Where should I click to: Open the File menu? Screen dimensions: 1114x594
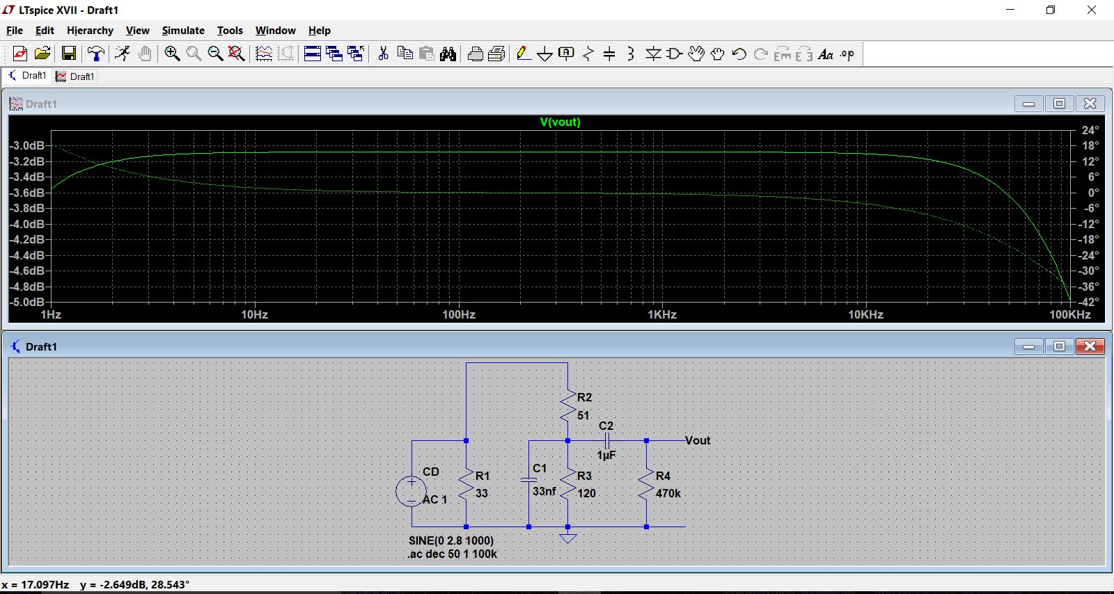(15, 31)
